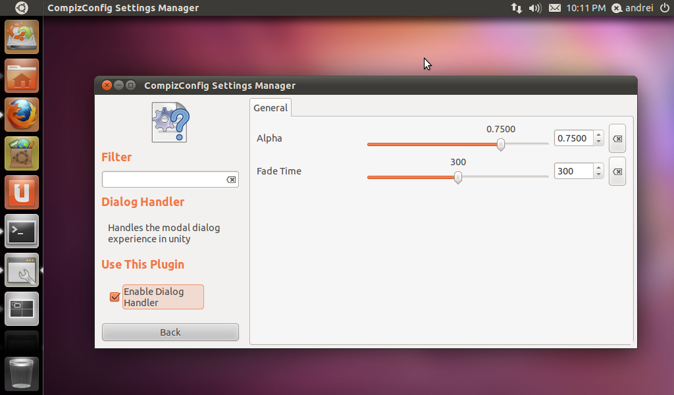Clear the Filter search field
Image resolution: width=674 pixels, height=395 pixels.
pyautogui.click(x=231, y=180)
